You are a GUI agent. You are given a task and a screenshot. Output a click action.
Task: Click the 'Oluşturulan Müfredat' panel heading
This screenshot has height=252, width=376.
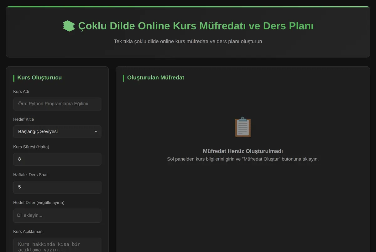[x=156, y=78]
